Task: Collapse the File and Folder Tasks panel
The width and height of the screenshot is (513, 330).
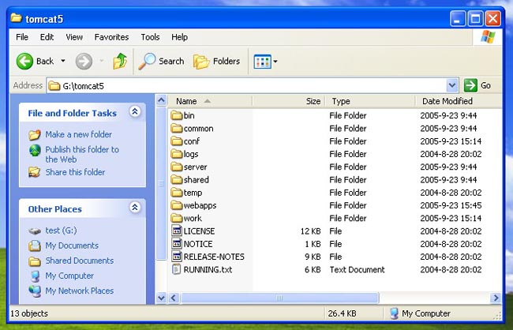Action: click(135, 113)
